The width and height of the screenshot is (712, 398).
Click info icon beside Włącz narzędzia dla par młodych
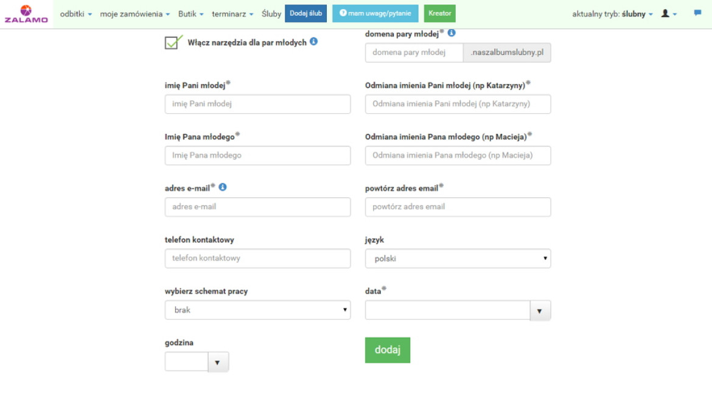(313, 41)
